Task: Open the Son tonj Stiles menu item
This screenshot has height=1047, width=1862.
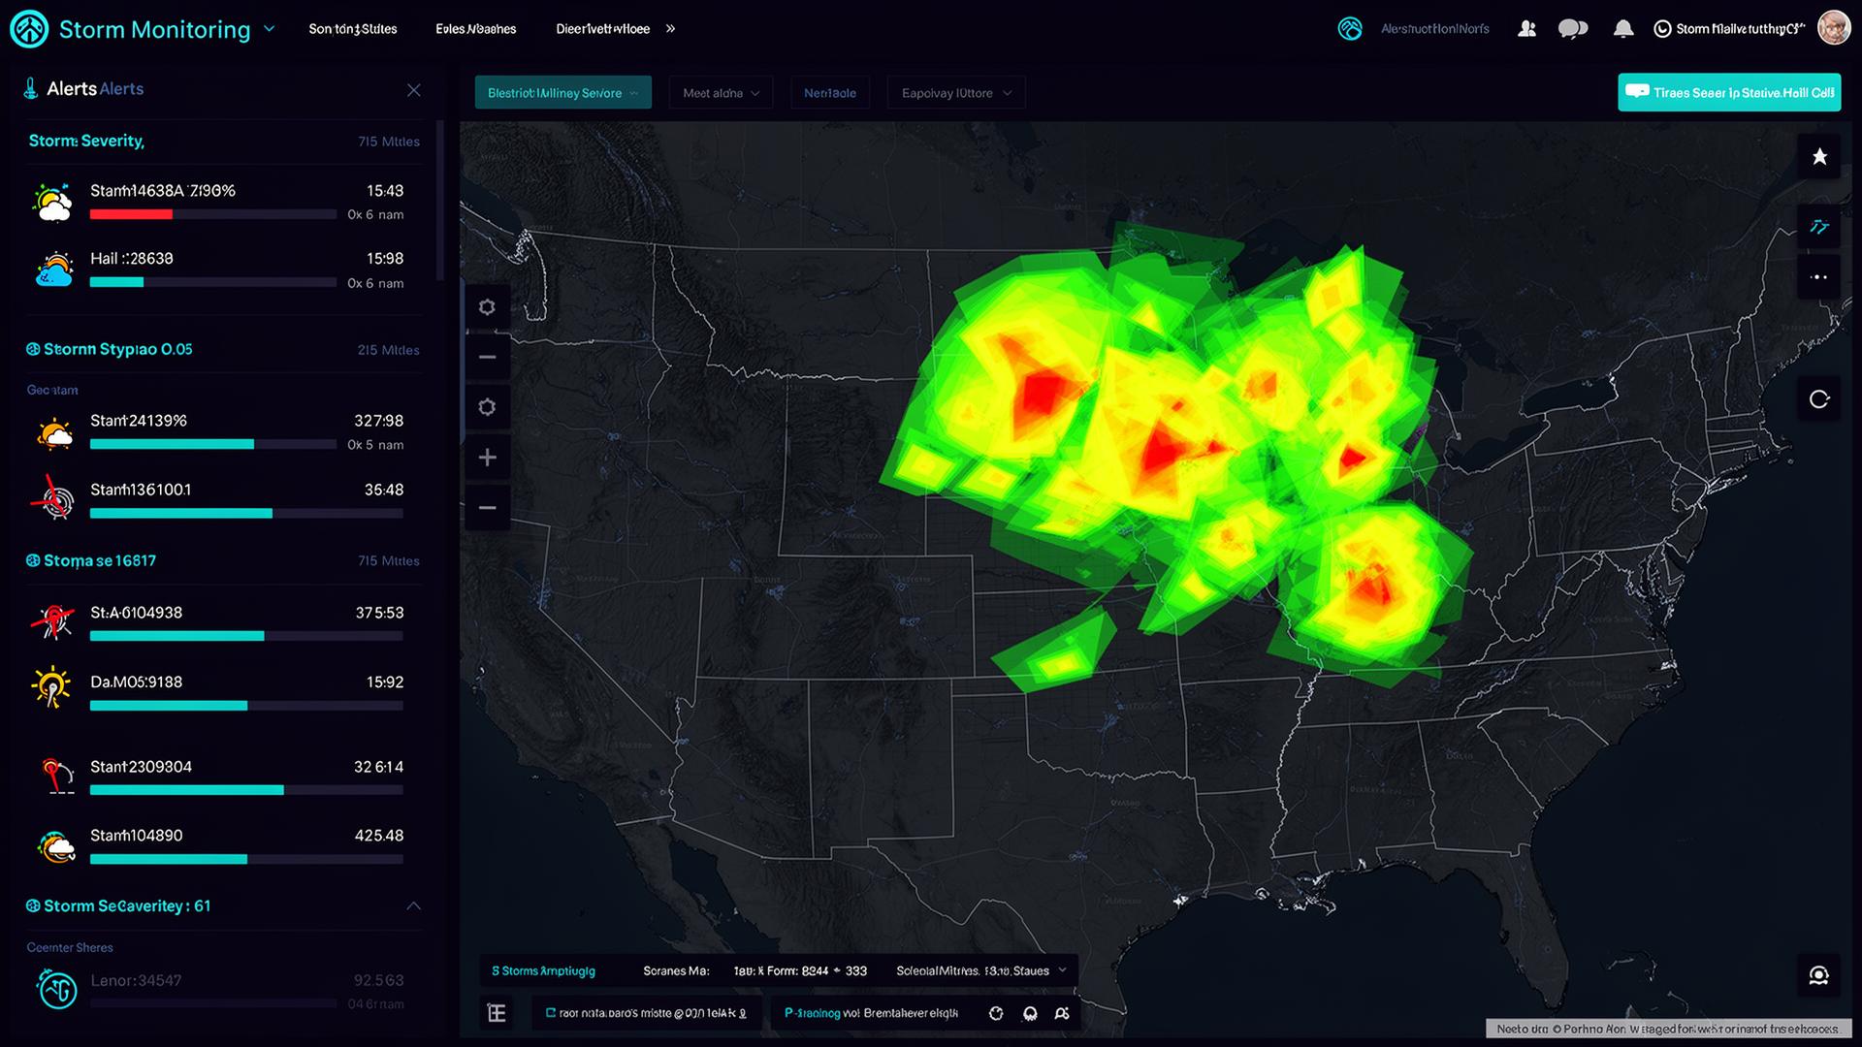Action: 353,29
